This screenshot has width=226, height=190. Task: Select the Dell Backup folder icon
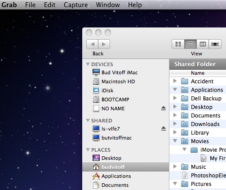point(185,98)
